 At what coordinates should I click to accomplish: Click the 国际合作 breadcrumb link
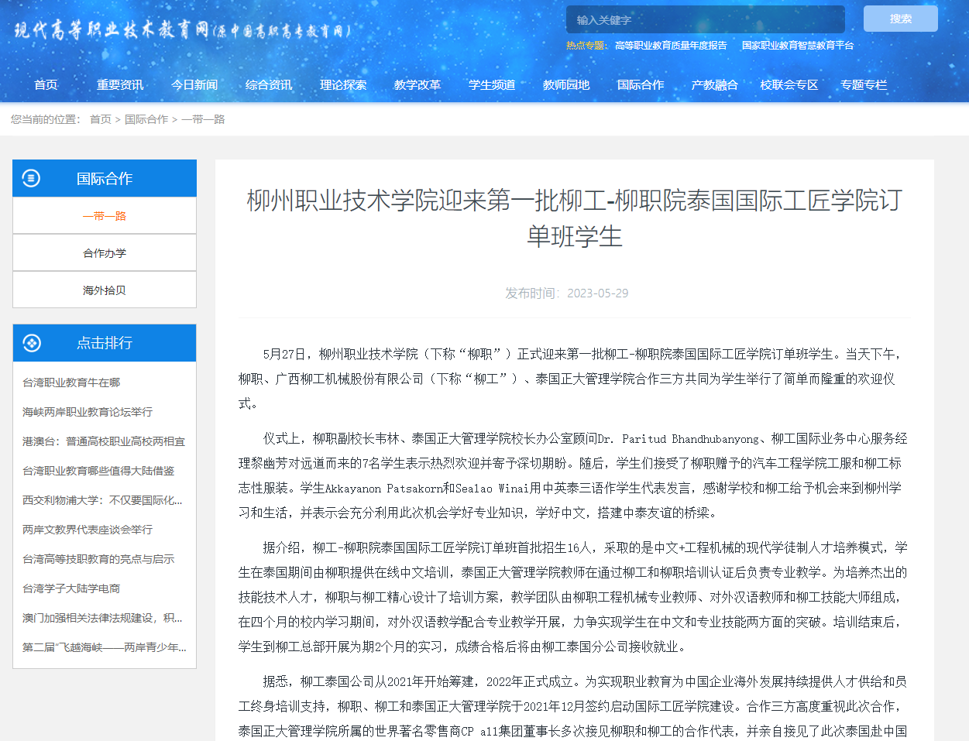(x=146, y=119)
